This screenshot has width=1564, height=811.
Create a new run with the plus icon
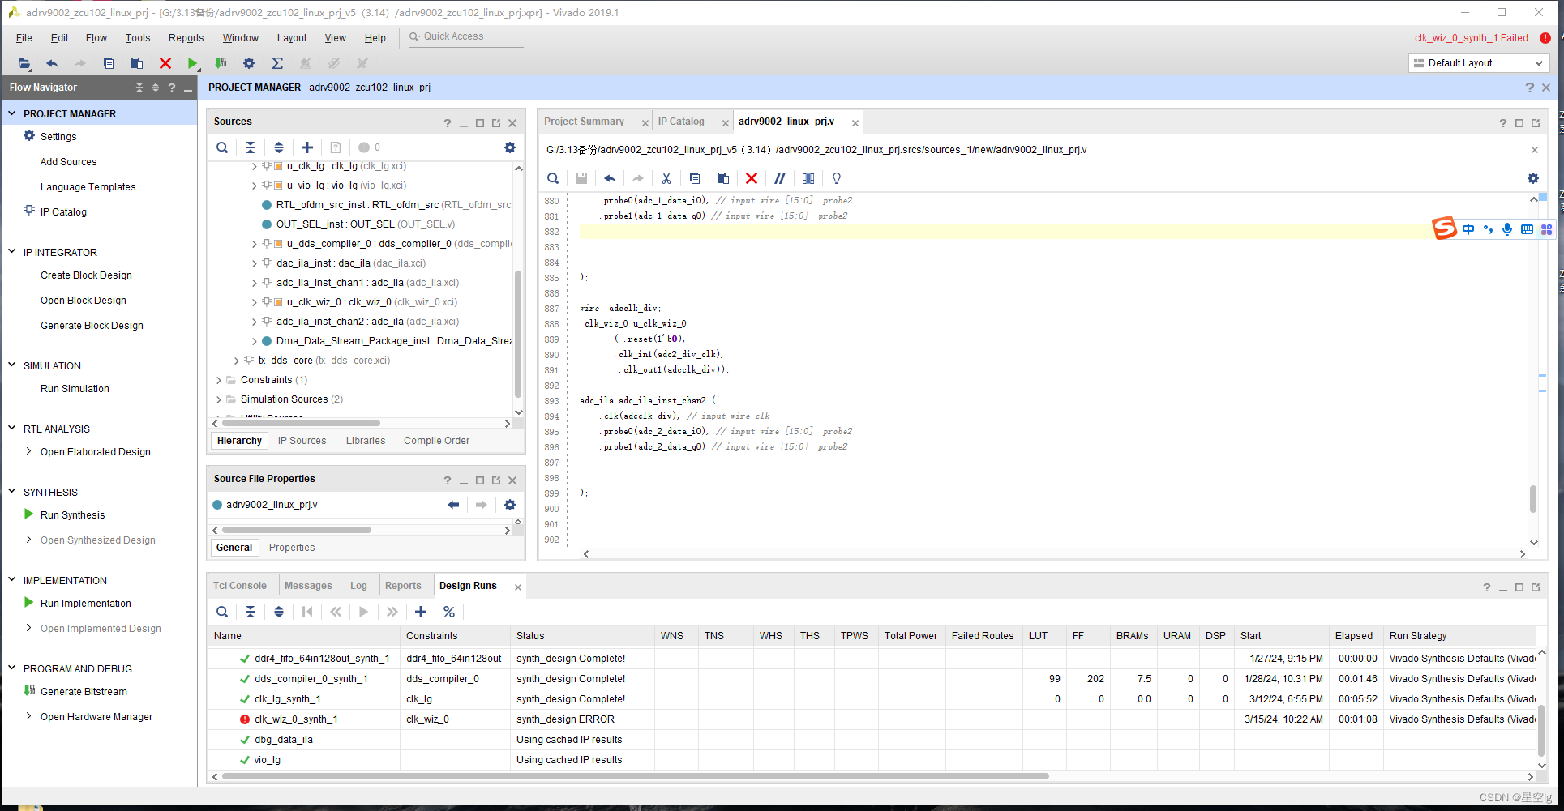click(x=421, y=612)
